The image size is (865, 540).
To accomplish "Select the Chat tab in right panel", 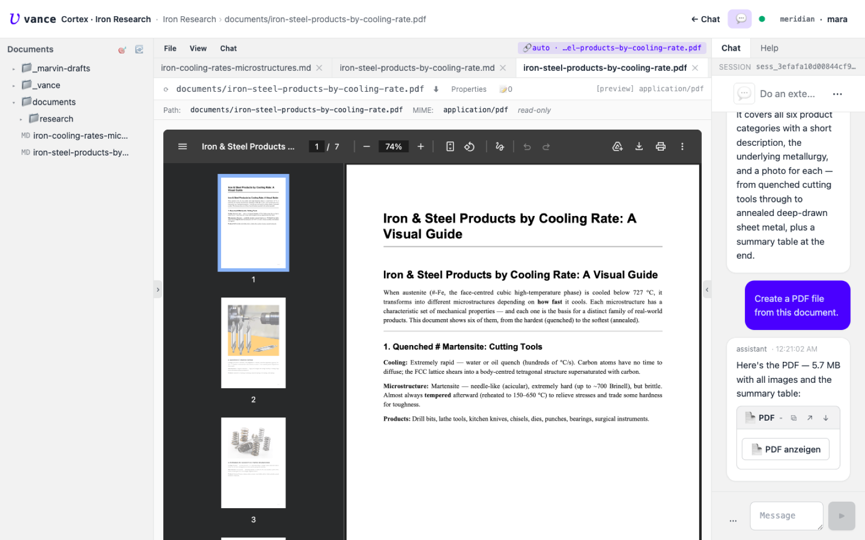I will 731,48.
